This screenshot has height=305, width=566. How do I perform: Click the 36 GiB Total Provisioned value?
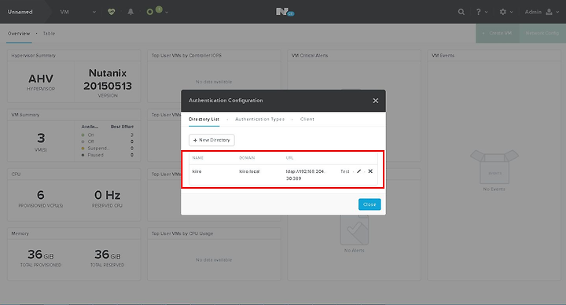(x=41, y=255)
